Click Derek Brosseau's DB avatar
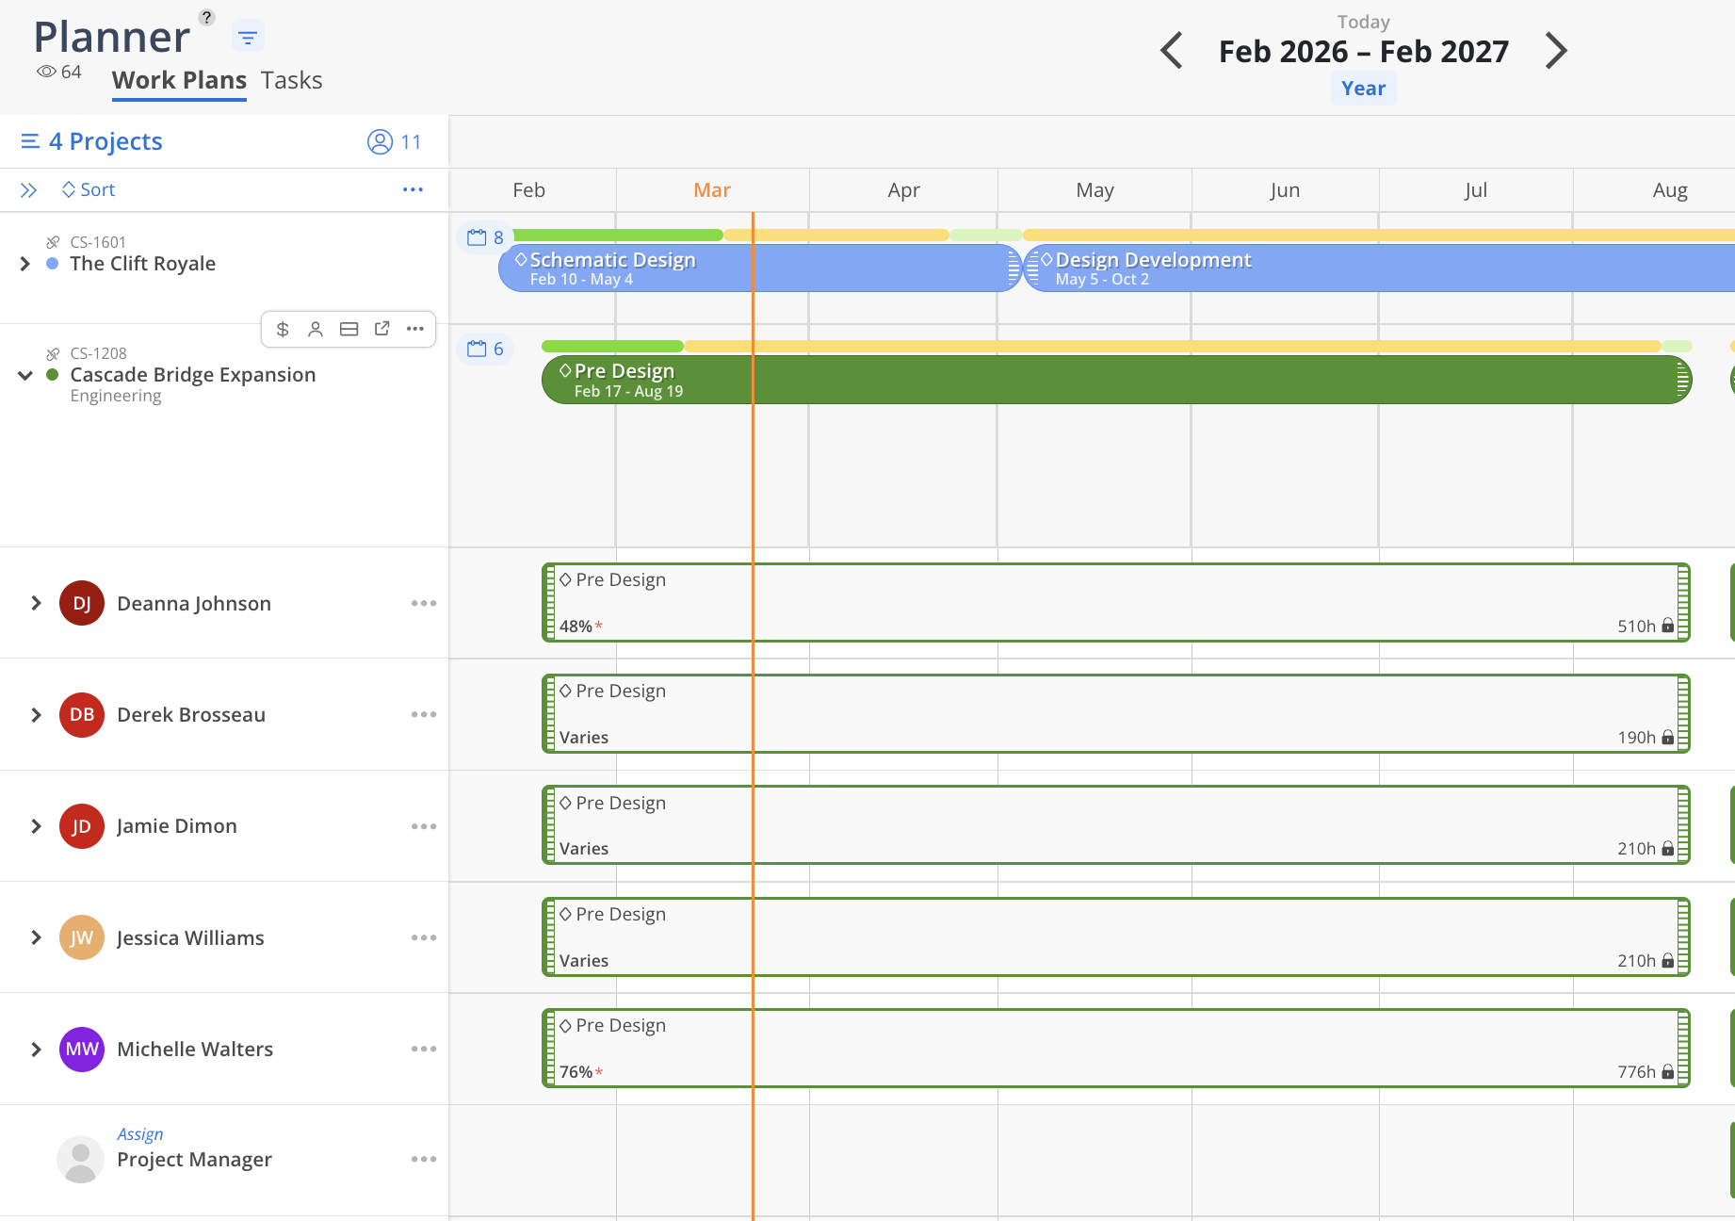1735x1221 pixels. click(x=82, y=715)
